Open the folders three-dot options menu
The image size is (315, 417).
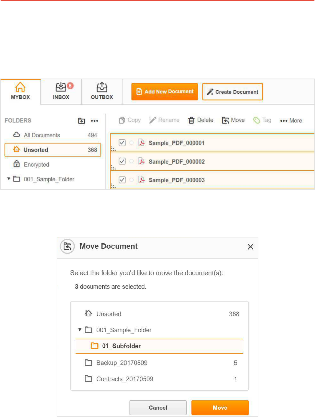click(94, 121)
